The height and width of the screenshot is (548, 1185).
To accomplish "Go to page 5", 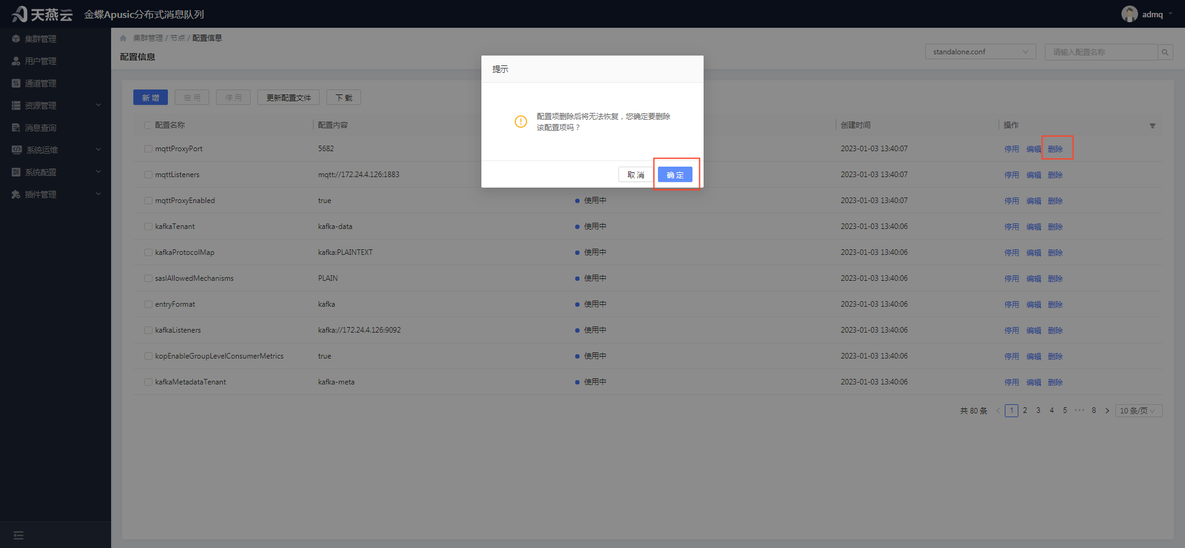I will coord(1065,410).
